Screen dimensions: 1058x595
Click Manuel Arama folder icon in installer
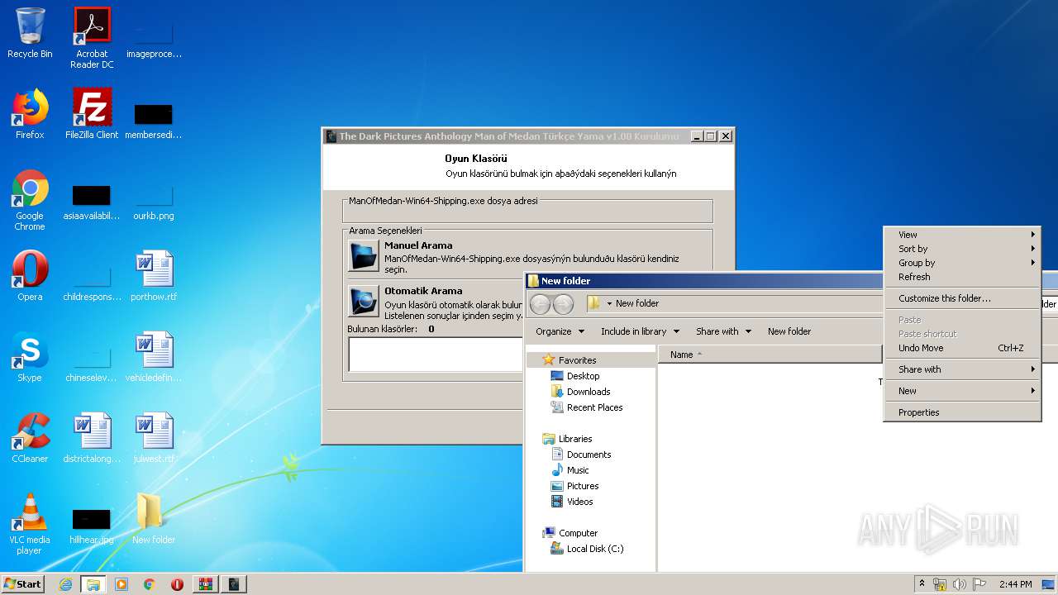pos(364,256)
